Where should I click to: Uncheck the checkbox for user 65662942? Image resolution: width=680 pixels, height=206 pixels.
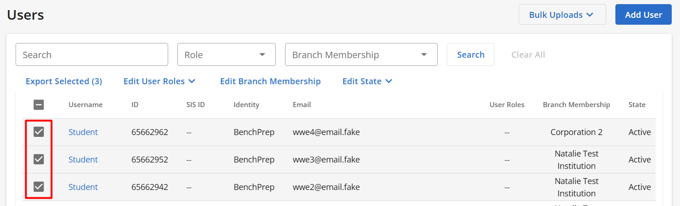coord(39,187)
